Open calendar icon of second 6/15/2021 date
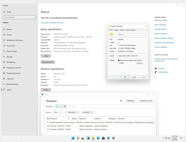This screenshot has height=142, width=186. 92,112
